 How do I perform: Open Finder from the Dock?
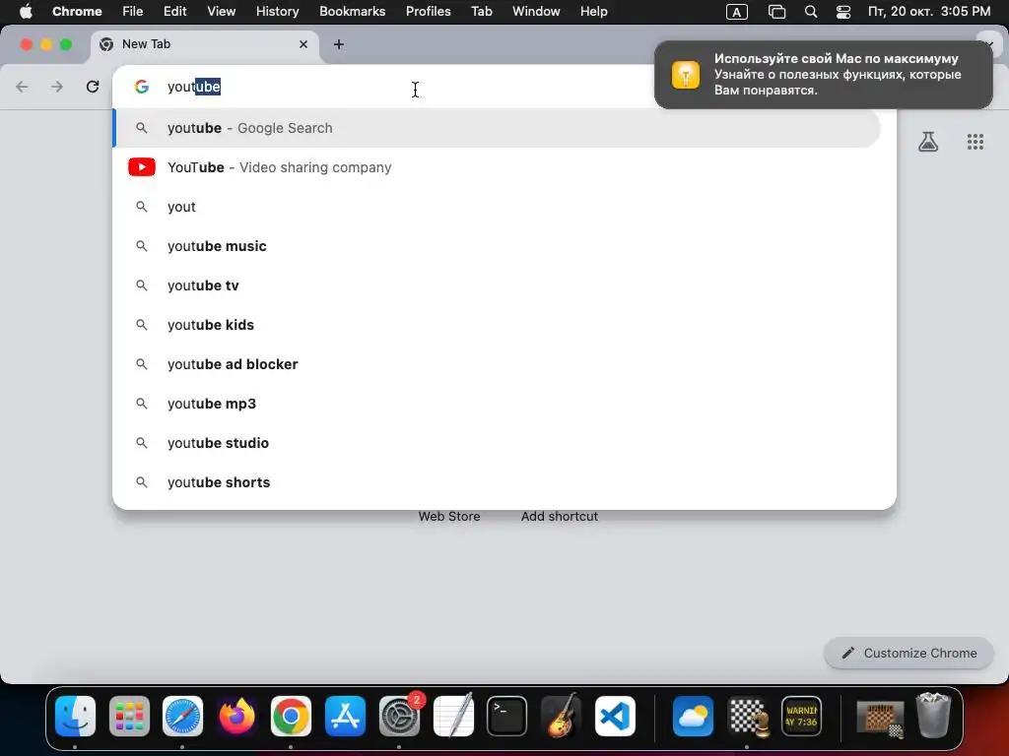click(75, 716)
